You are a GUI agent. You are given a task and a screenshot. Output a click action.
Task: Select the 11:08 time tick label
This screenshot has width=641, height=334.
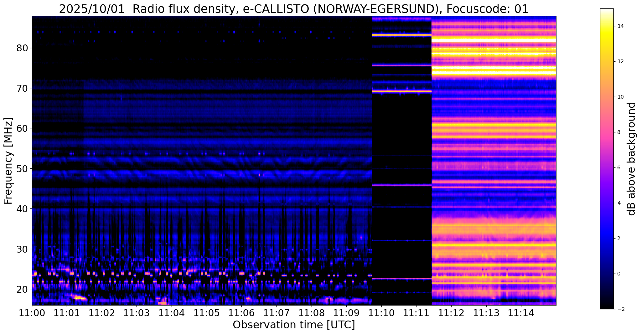(311, 313)
